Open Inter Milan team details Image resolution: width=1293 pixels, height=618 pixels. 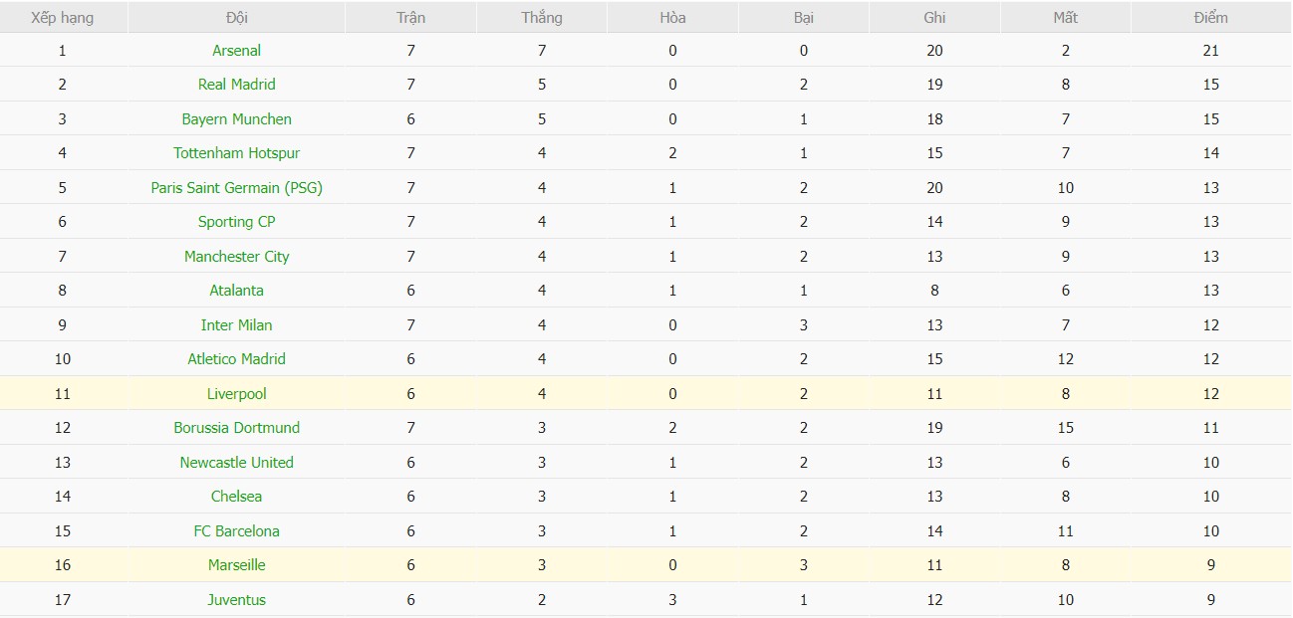coord(237,325)
